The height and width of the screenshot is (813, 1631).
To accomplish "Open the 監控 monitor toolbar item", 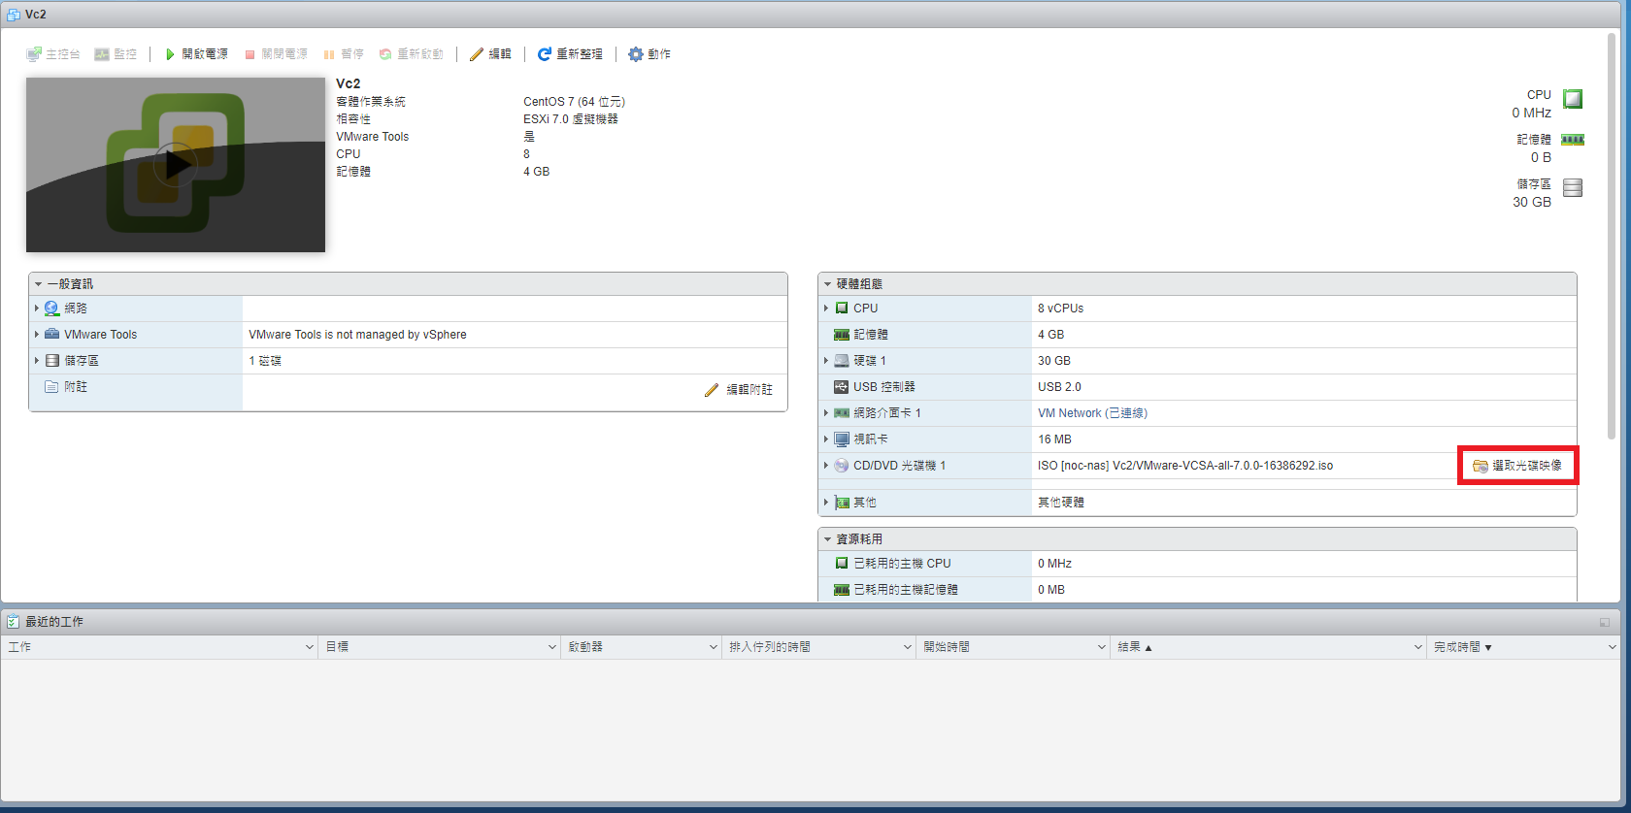I will pos(116,54).
